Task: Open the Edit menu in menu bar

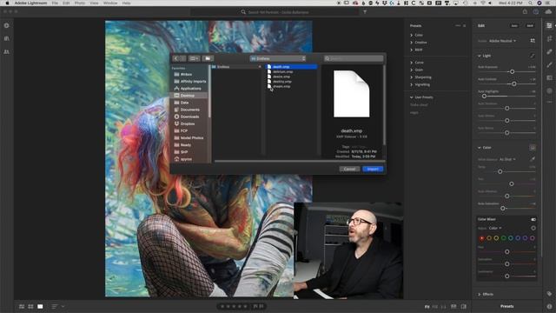Action: click(x=66, y=3)
